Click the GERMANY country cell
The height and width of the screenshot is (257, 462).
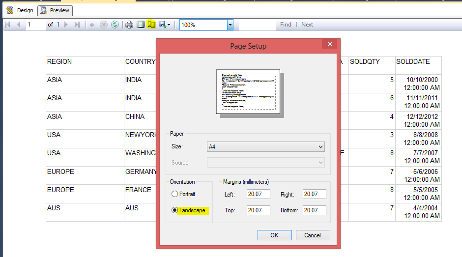(x=140, y=175)
